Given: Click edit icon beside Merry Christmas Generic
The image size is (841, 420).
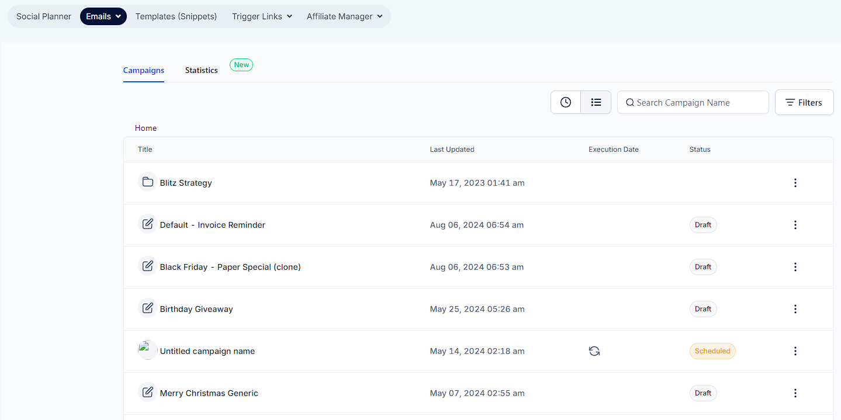Looking at the screenshot, I should [x=148, y=393].
